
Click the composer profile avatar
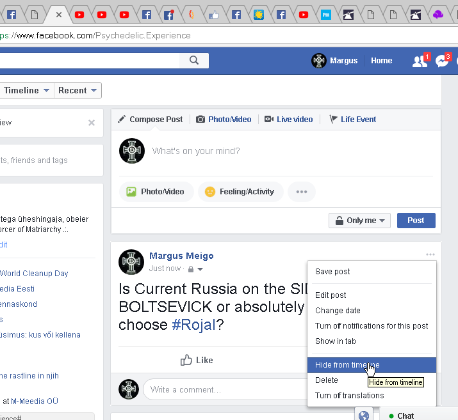point(132,151)
